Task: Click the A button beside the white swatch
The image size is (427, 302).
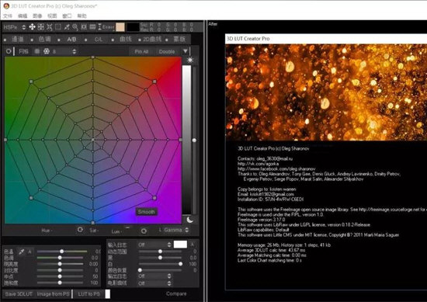Action: click(x=193, y=245)
